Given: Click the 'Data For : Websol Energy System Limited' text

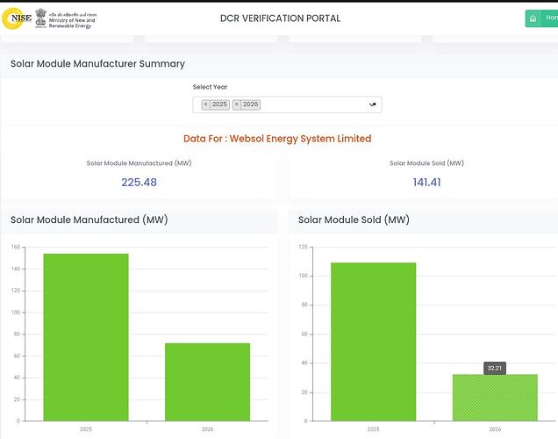Looking at the screenshot, I should [x=277, y=139].
